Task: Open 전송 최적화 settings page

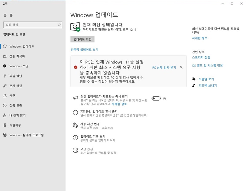Action: coord(33,56)
